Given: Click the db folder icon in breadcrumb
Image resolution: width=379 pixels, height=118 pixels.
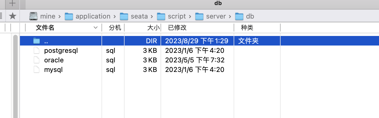Looking at the screenshot, I should [239, 16].
